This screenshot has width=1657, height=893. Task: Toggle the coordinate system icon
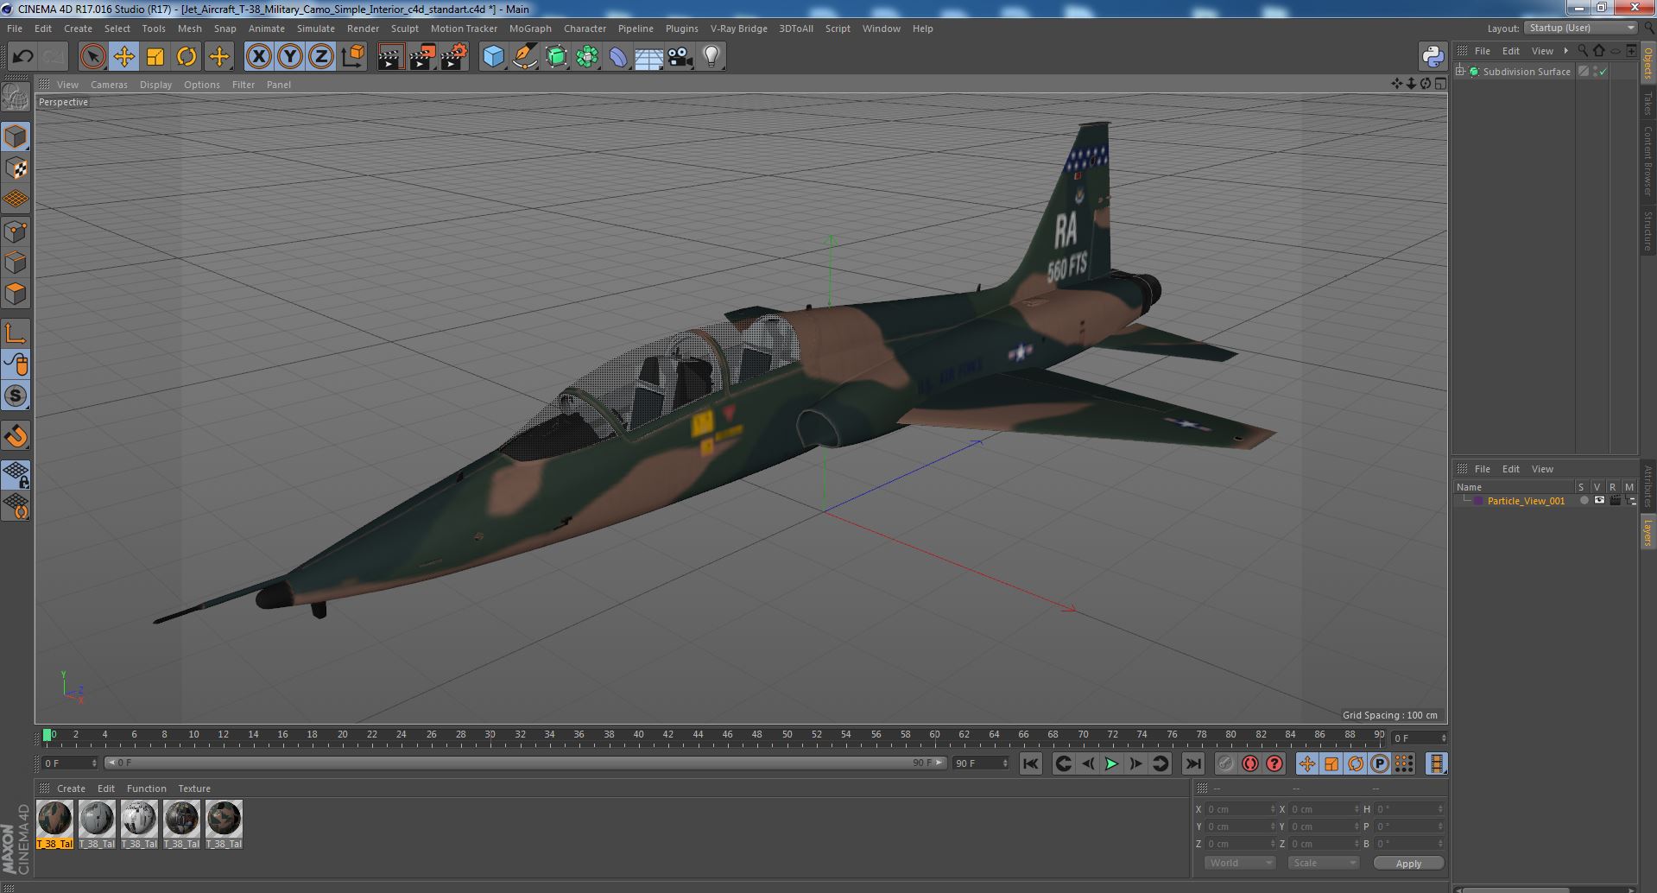point(352,57)
